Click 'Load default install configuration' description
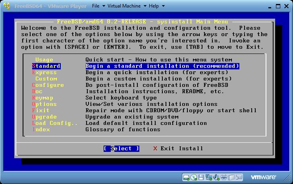This screenshot has width=293, height=184. (146, 123)
